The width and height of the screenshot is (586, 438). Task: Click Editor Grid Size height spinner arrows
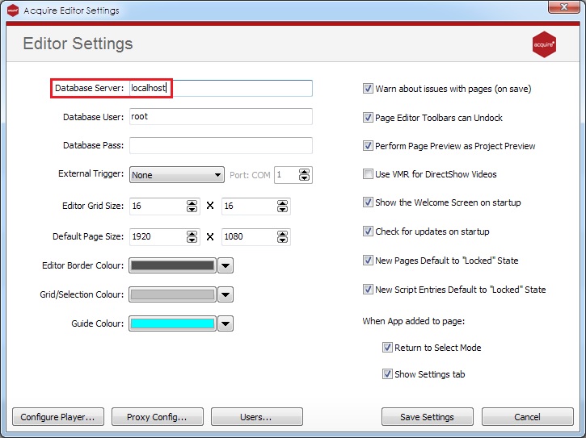coord(282,206)
